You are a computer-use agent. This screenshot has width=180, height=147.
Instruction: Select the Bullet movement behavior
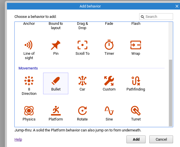click(x=56, y=84)
